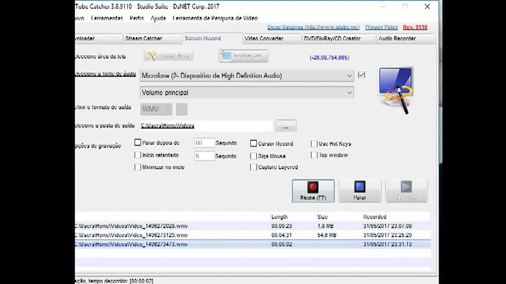This screenshot has width=506, height=284.
Task: Click the grayed Reproduzir play button
Action: [406, 191]
